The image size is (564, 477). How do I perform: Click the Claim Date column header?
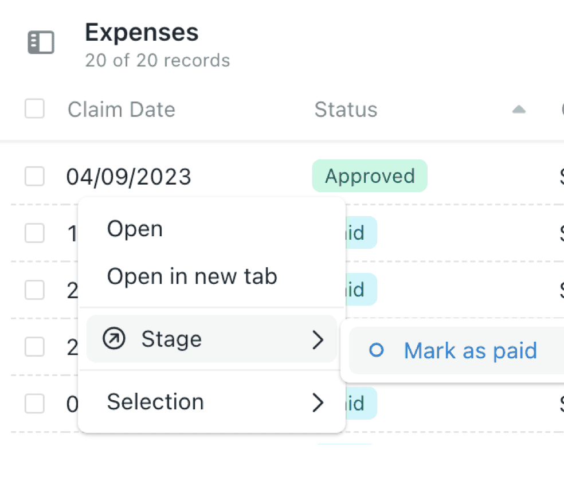tap(121, 109)
